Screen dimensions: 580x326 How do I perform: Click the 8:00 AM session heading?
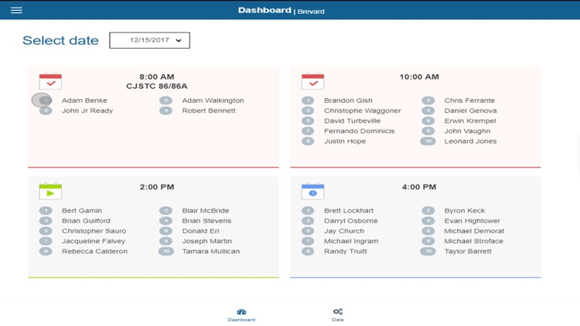tap(157, 77)
